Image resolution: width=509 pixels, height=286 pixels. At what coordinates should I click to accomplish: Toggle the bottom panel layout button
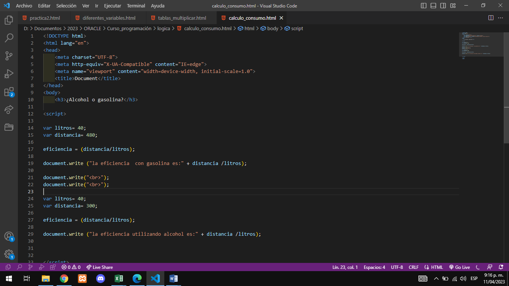click(x=433, y=6)
